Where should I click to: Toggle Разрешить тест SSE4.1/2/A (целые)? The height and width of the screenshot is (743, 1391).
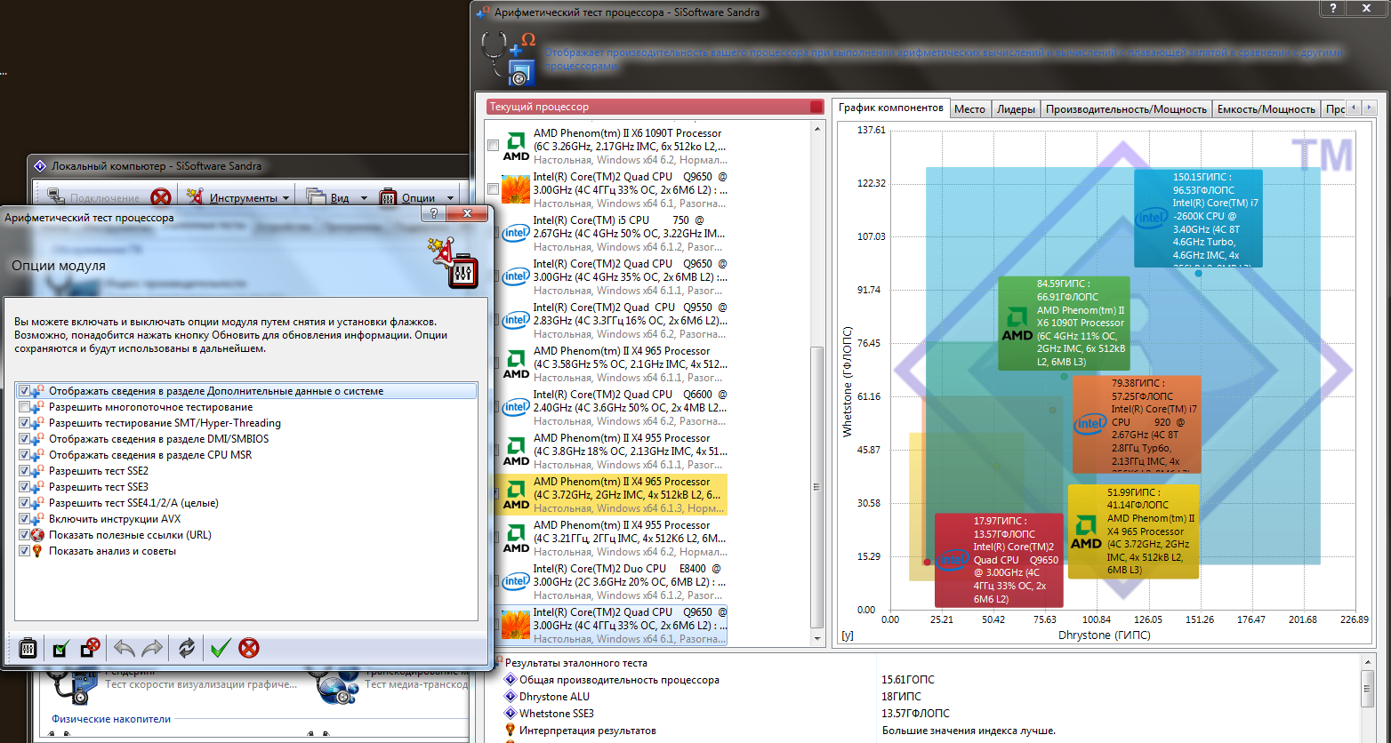pyautogui.click(x=24, y=503)
